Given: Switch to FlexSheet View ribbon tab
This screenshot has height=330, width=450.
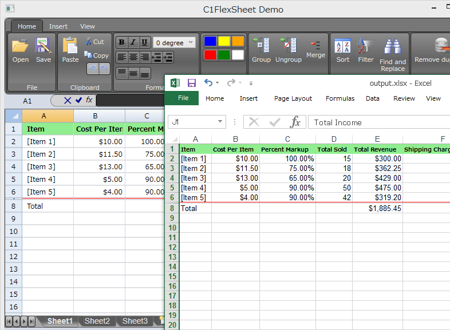Looking at the screenshot, I should coord(87,26).
